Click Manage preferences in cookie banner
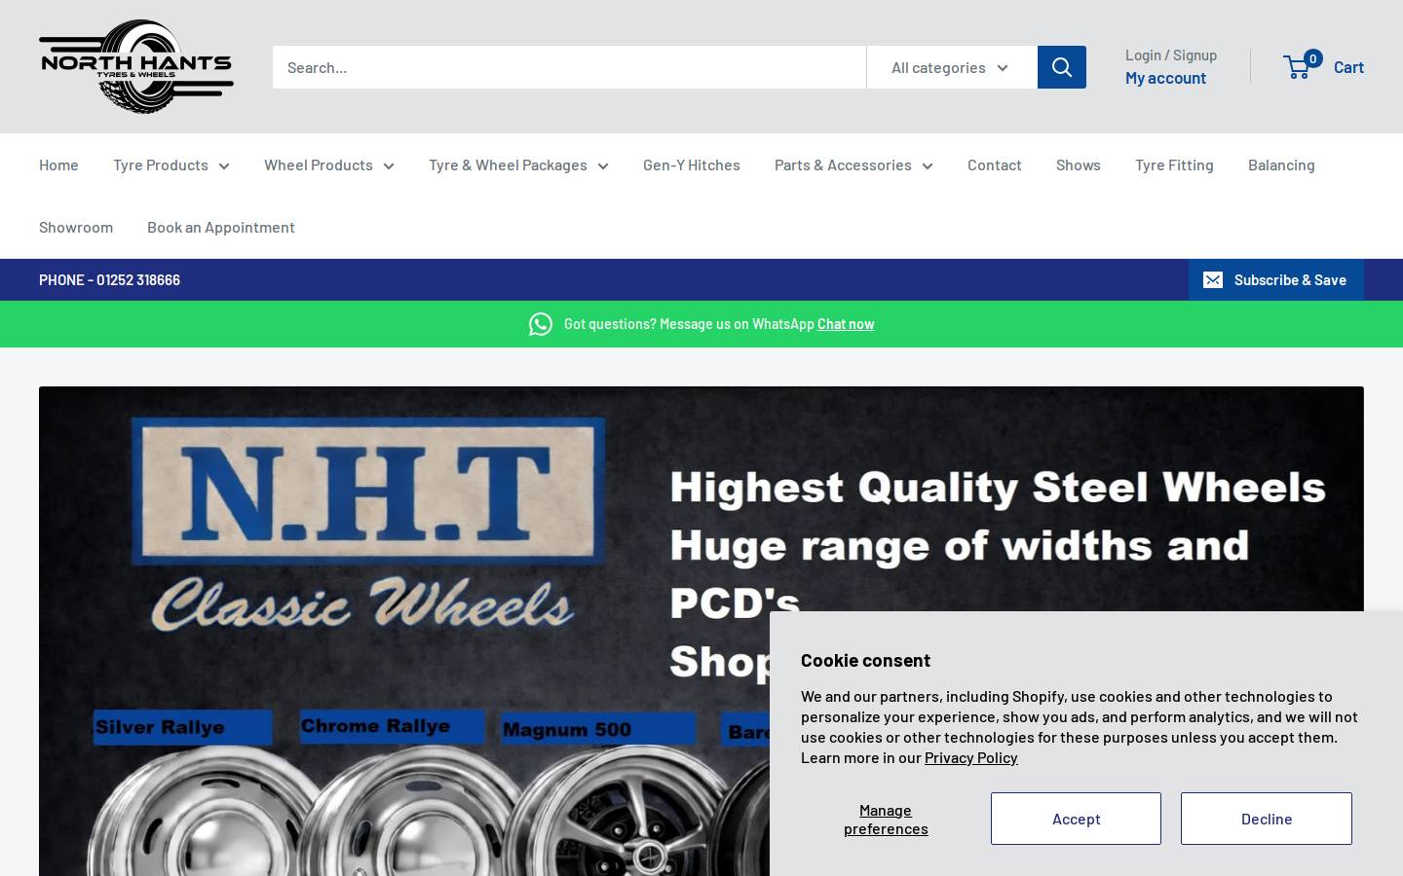The width and height of the screenshot is (1403, 876). (x=886, y=820)
